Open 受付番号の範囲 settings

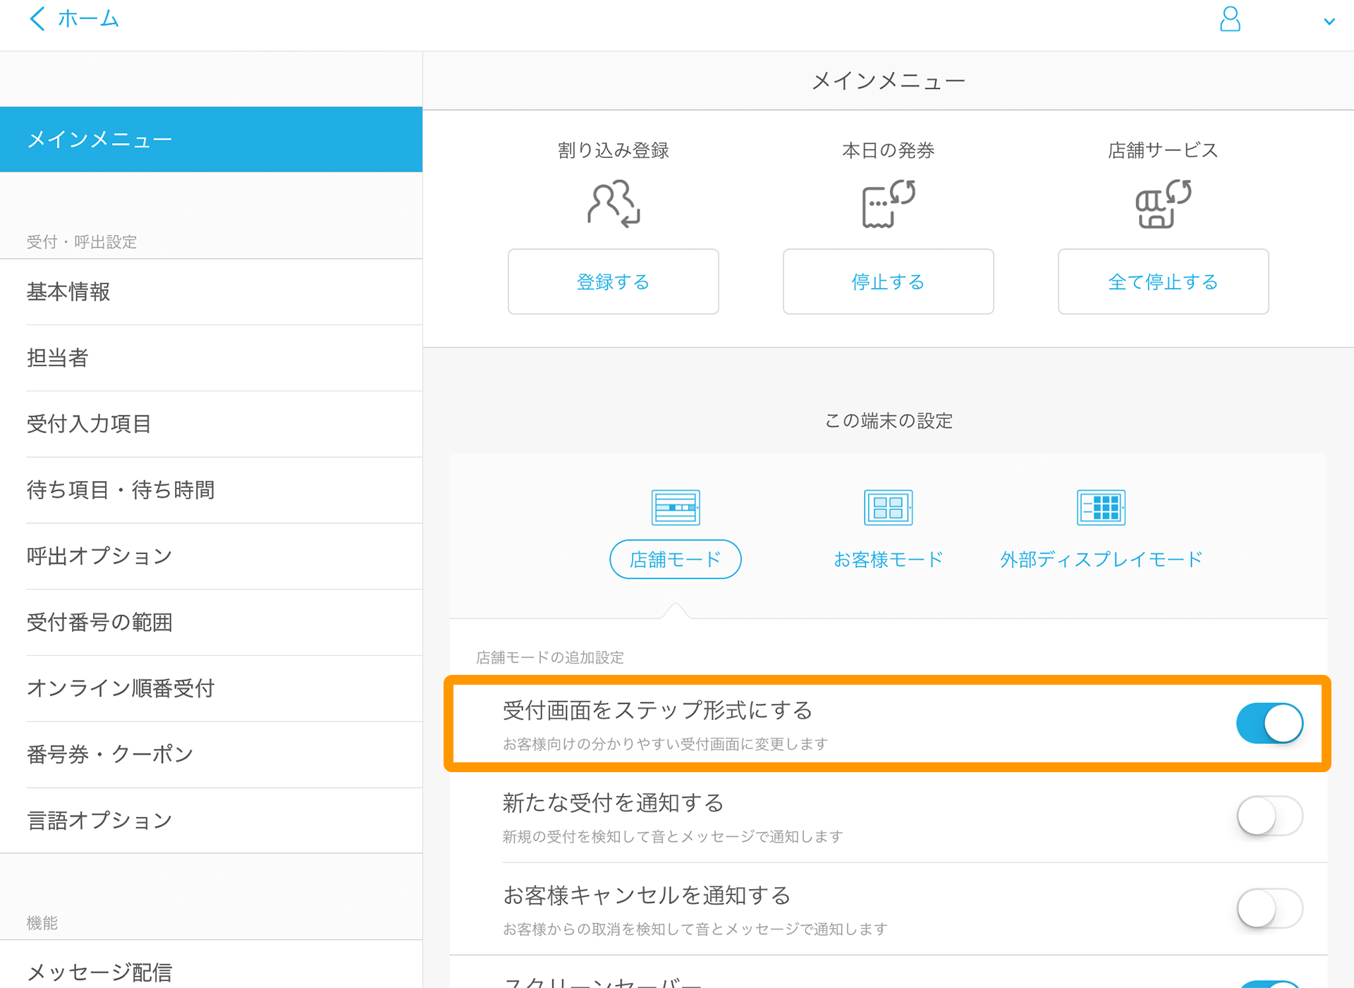[x=211, y=623]
